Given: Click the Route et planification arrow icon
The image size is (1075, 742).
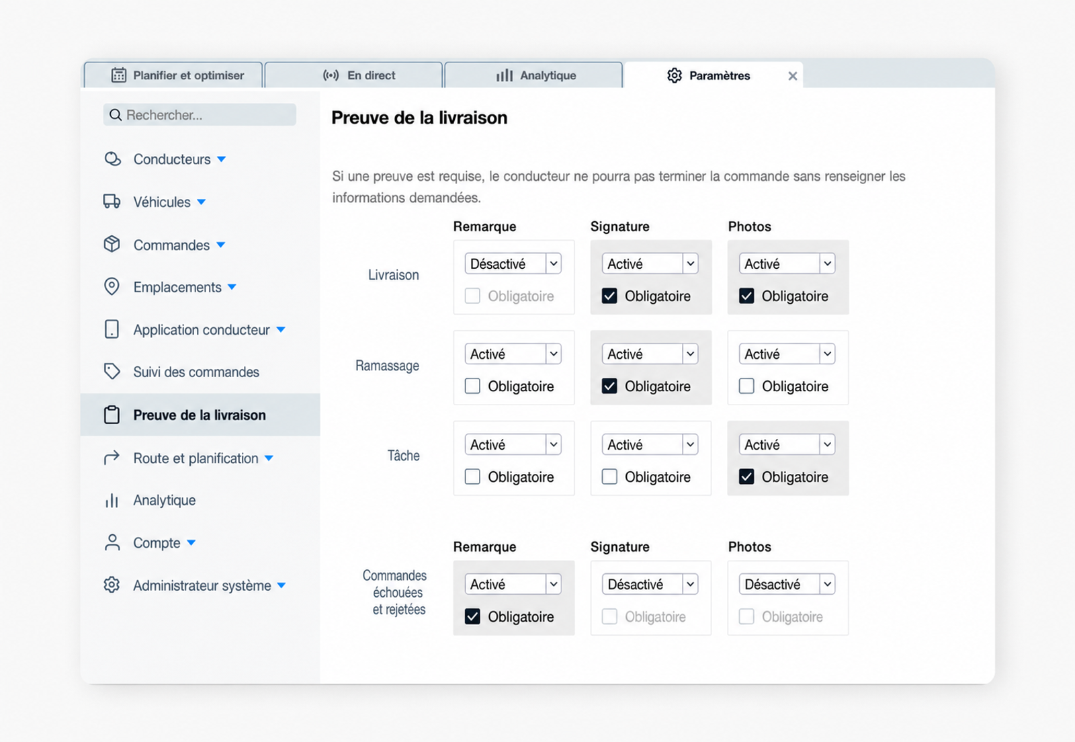Looking at the screenshot, I should 112,458.
